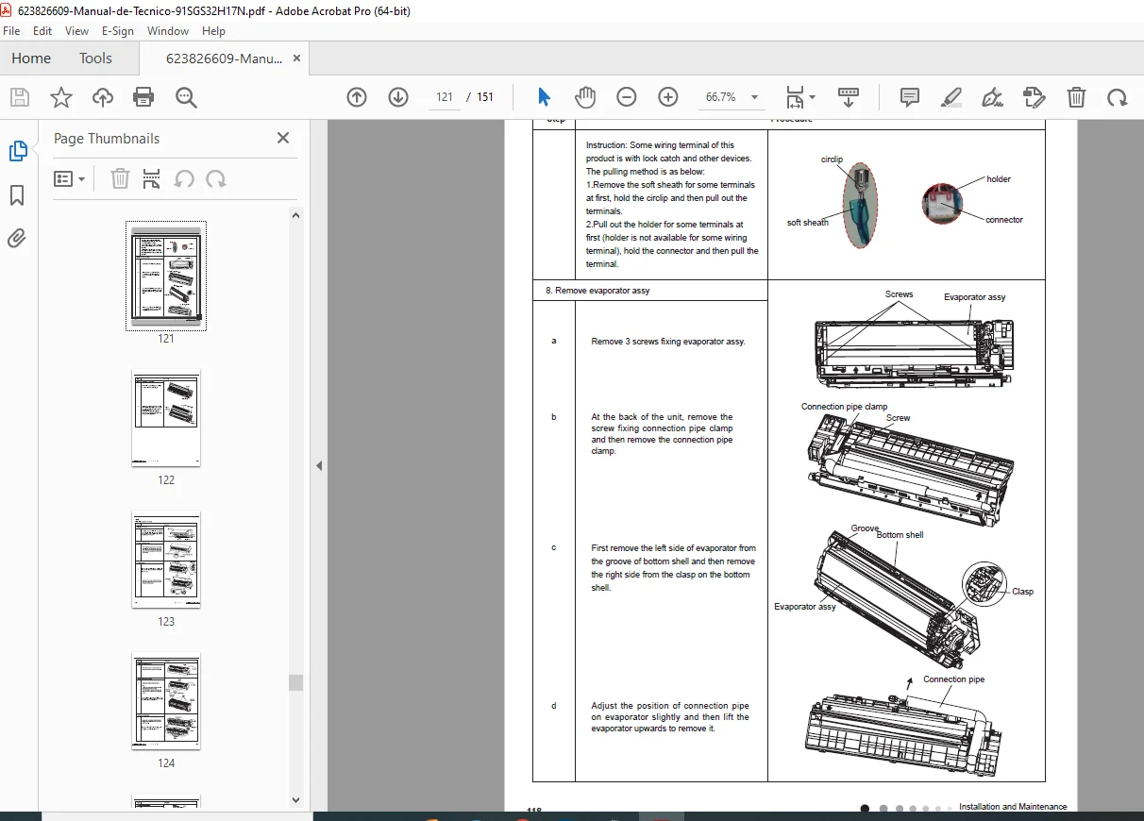Click total page count '151' text

pos(485,97)
